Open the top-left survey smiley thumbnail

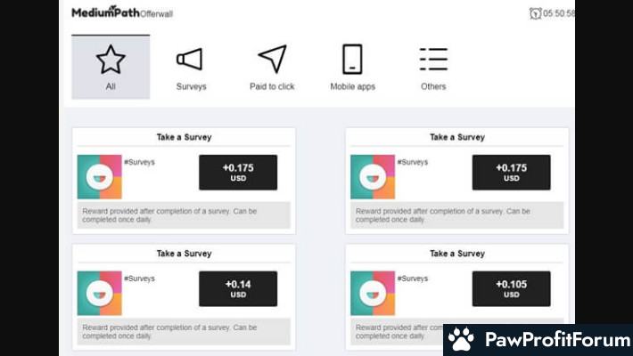pyautogui.click(x=99, y=176)
